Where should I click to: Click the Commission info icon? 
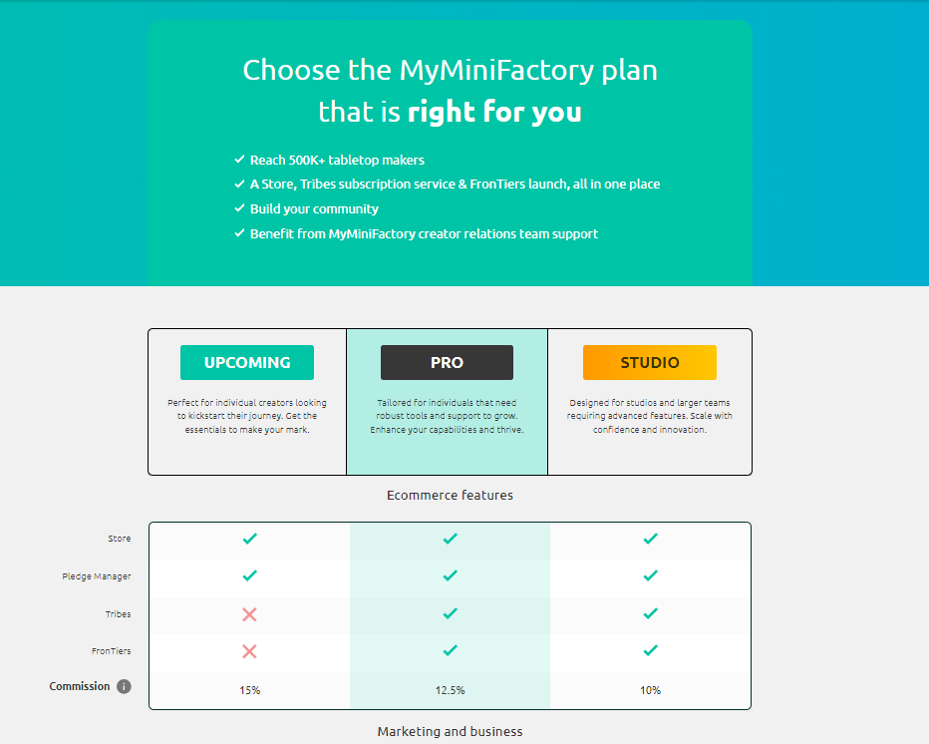124,686
